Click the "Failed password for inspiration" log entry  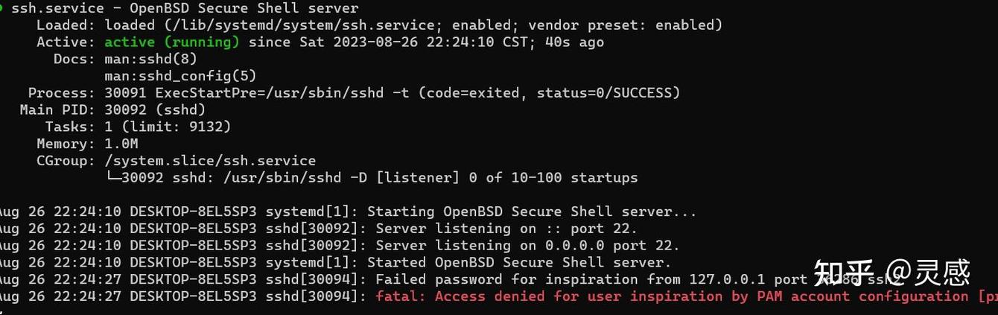(506, 279)
